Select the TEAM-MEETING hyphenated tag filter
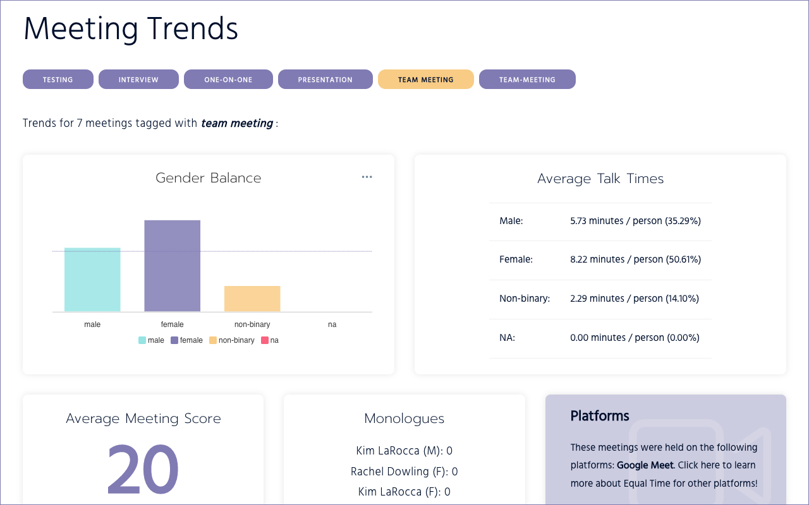809x505 pixels. tap(527, 80)
